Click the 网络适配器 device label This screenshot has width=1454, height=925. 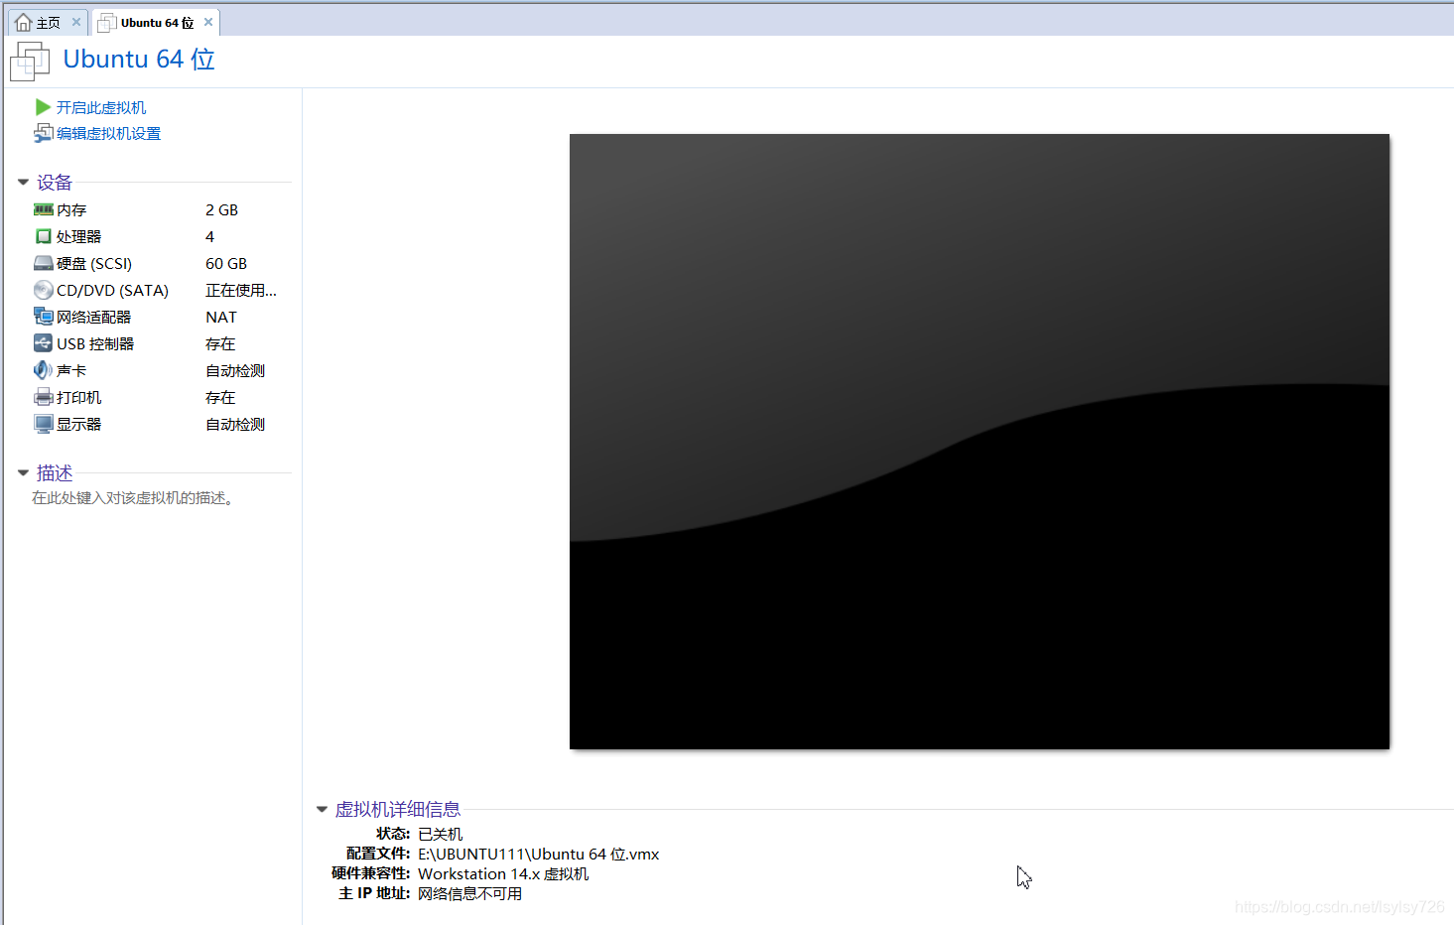(93, 317)
